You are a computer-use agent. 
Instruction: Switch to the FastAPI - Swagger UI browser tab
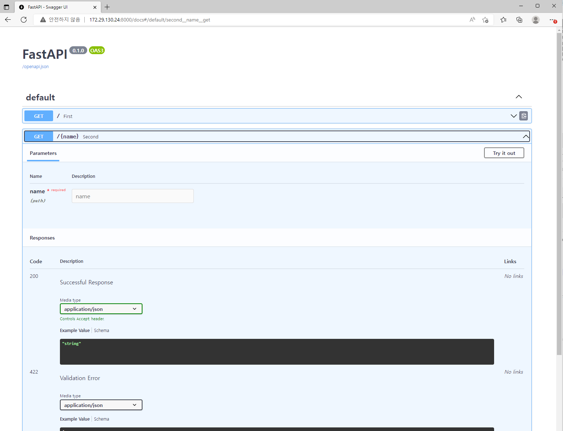tap(57, 7)
